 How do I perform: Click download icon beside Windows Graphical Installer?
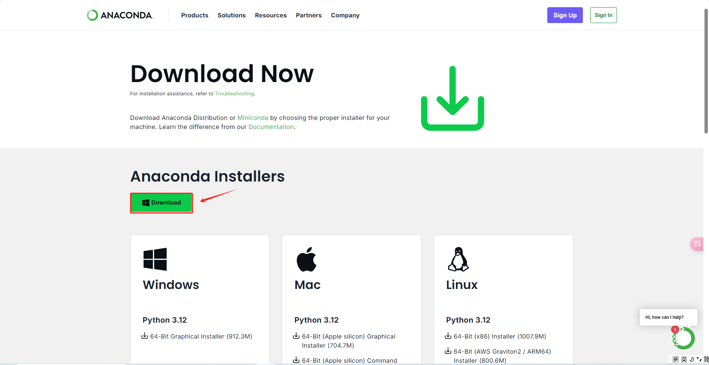tap(145, 336)
